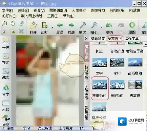Click the 一键 one-click fix icon

click(x=6, y=41)
